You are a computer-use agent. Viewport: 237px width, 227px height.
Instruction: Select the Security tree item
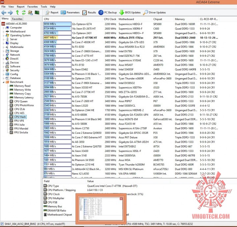(13, 70)
